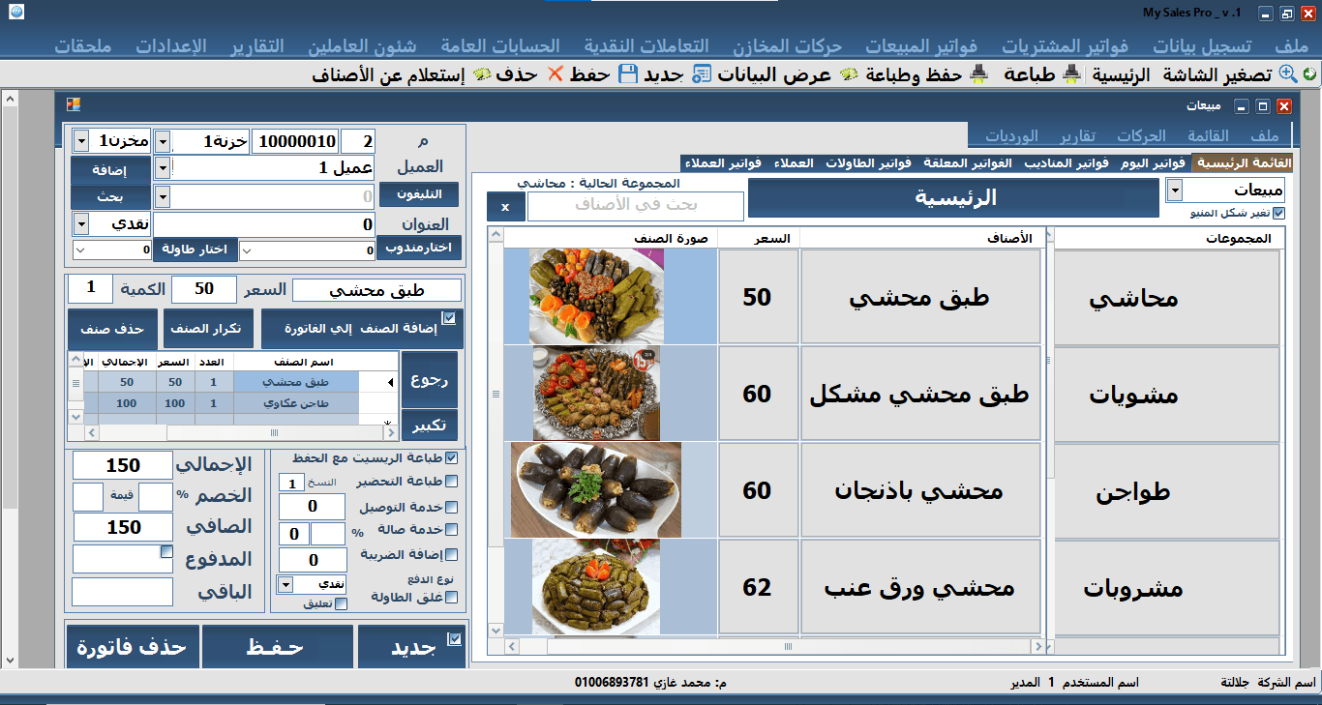Open the نقدي payment type dropdown
Viewport: 1322px width, 705px height.
286,584
